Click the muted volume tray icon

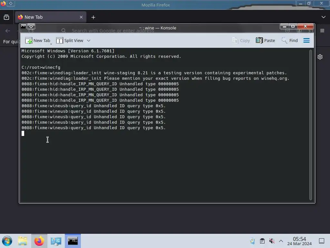click(272, 241)
